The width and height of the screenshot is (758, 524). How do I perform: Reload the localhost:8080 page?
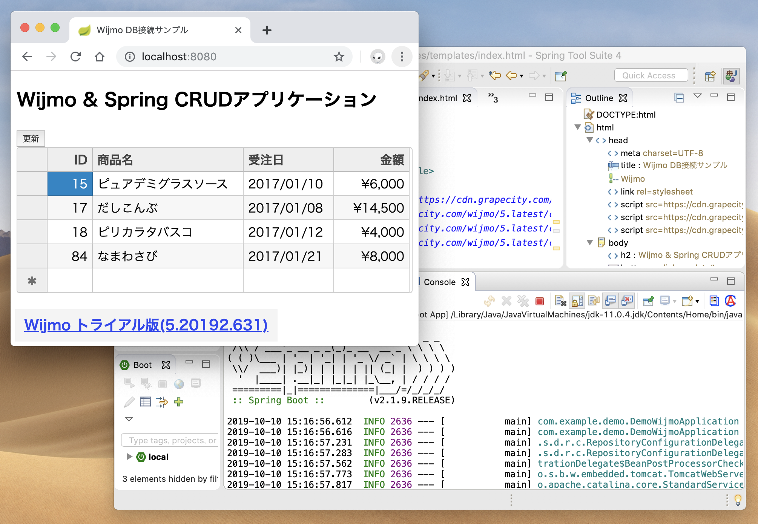(x=75, y=57)
